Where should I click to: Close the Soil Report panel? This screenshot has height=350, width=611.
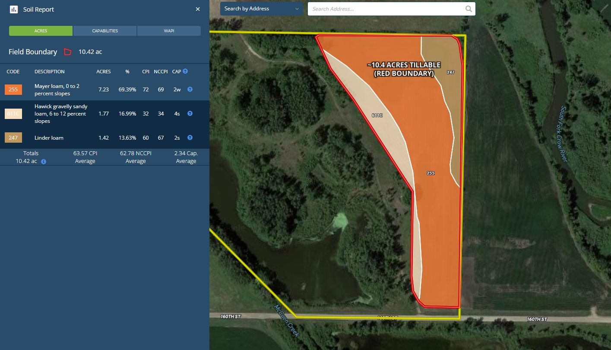[198, 9]
